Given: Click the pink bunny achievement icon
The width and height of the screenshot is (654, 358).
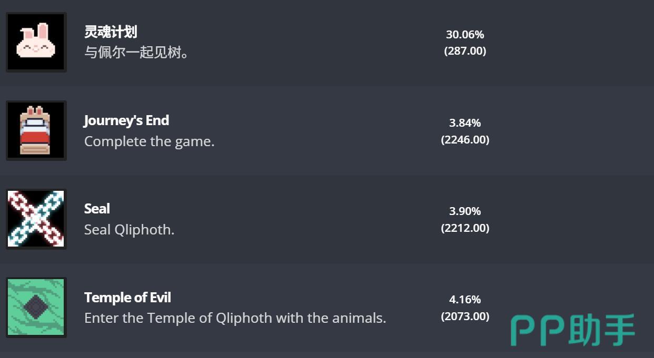Looking at the screenshot, I should pyautogui.click(x=36, y=43).
